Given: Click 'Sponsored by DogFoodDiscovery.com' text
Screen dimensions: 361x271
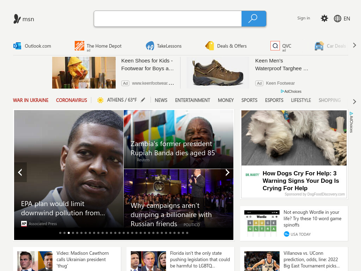Looking at the screenshot, I should [x=314, y=194].
